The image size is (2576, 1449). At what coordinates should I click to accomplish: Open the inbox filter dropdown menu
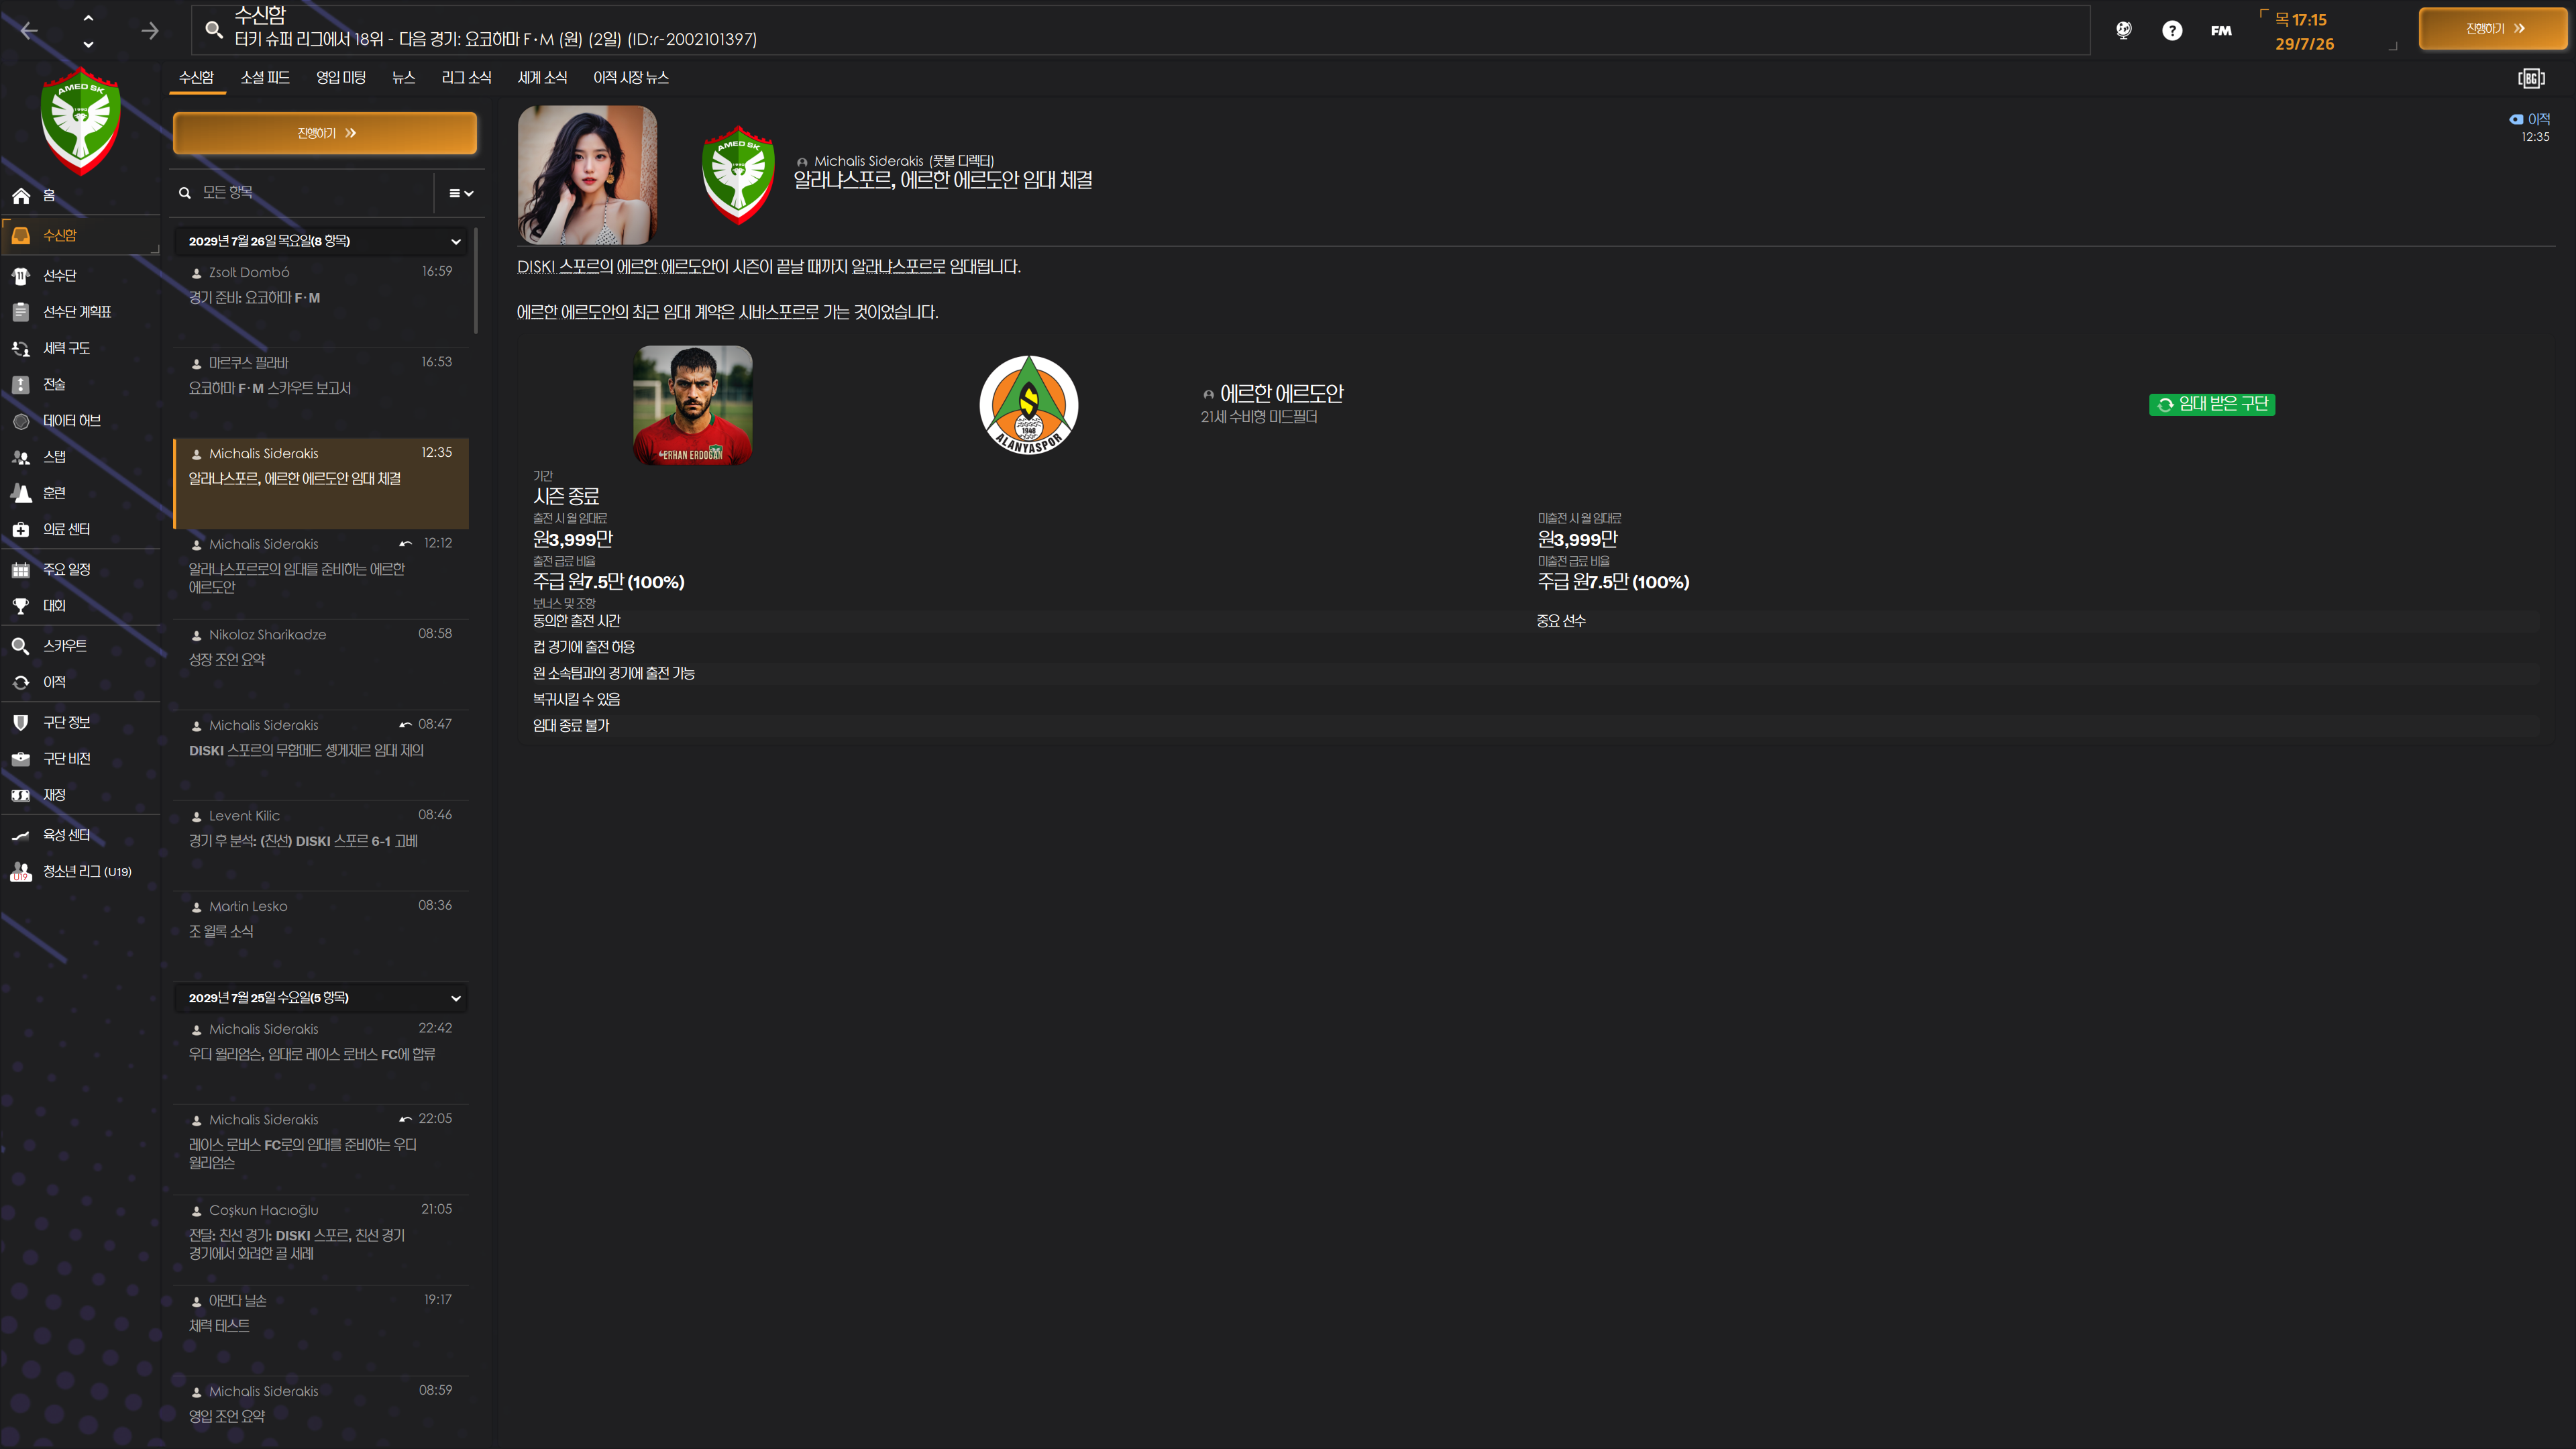pos(461,193)
